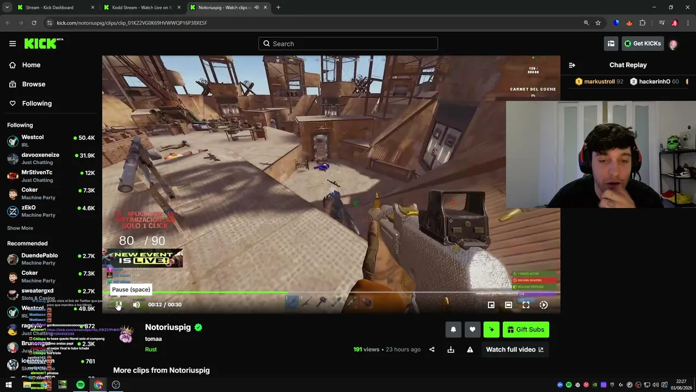Seek along the clip progress bar
This screenshot has width=696, height=392.
pos(331,292)
